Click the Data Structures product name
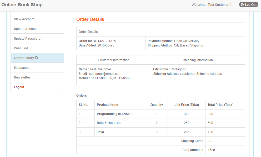This screenshot has height=157, width=261. pyautogui.click(x=108, y=123)
